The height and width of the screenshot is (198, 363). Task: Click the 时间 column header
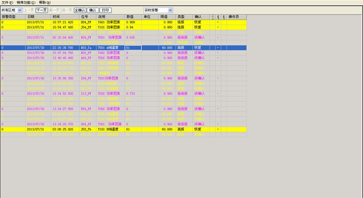(x=65, y=17)
